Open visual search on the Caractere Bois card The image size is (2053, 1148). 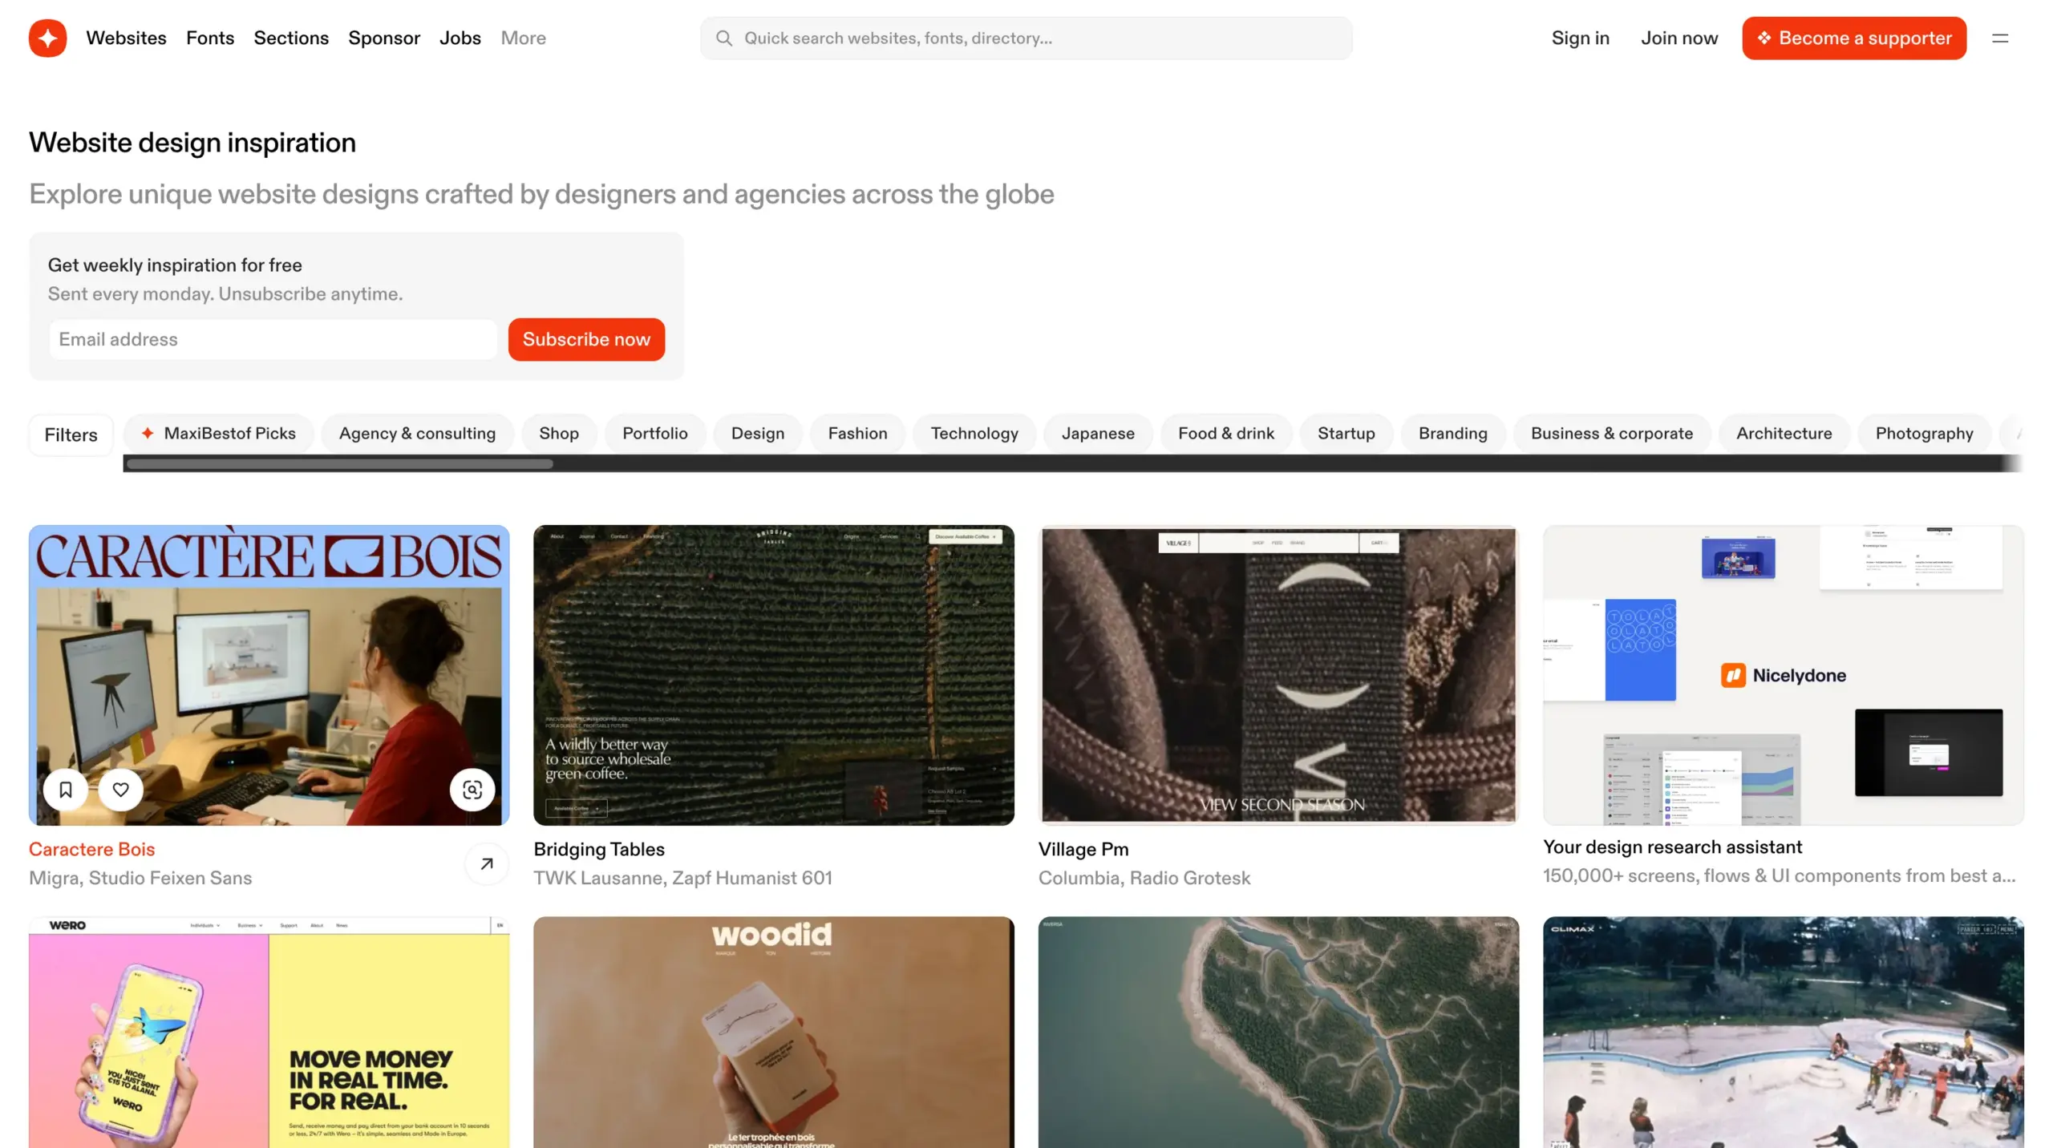[472, 790]
